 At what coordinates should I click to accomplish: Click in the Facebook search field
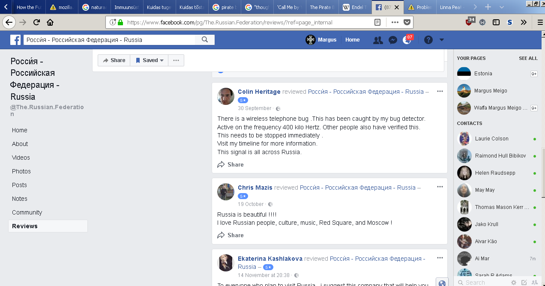coord(110,40)
